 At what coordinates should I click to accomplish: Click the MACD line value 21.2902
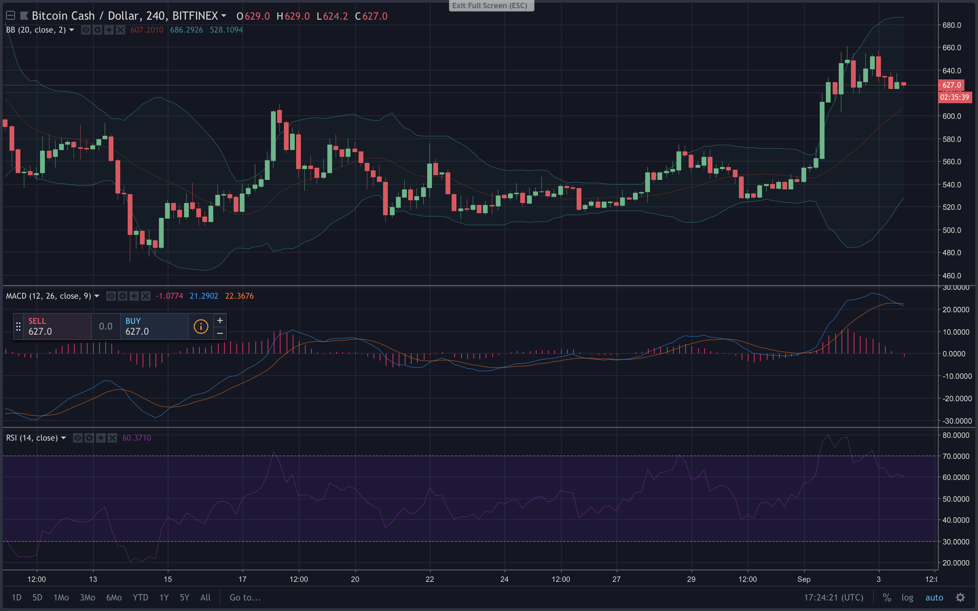[204, 296]
